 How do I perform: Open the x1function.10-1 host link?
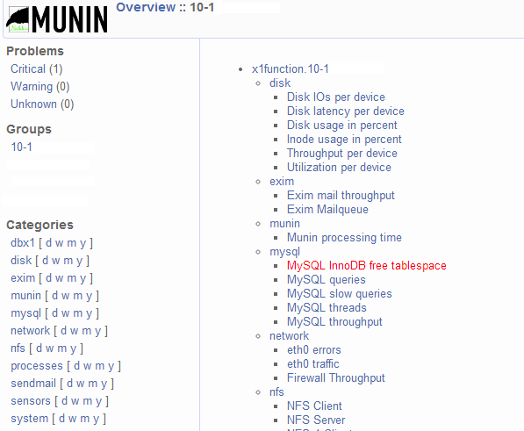[290, 69]
